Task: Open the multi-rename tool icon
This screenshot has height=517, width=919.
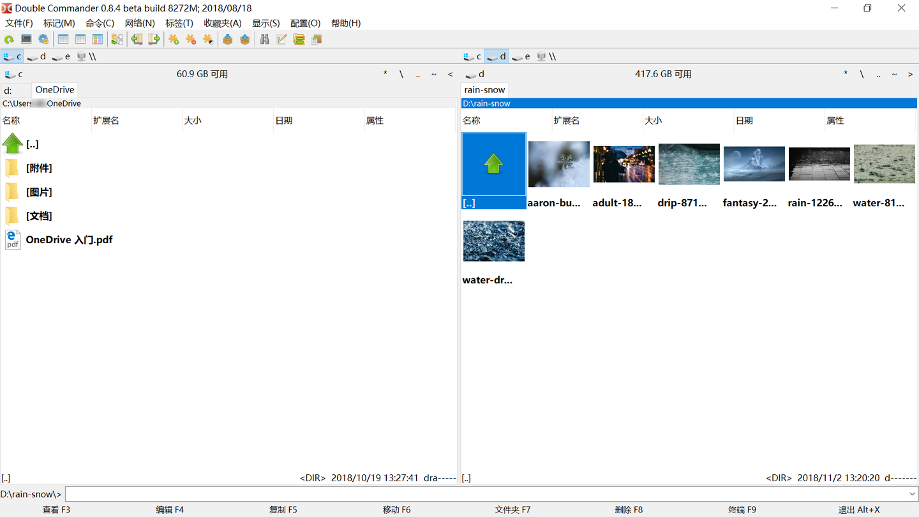Action: click(282, 40)
